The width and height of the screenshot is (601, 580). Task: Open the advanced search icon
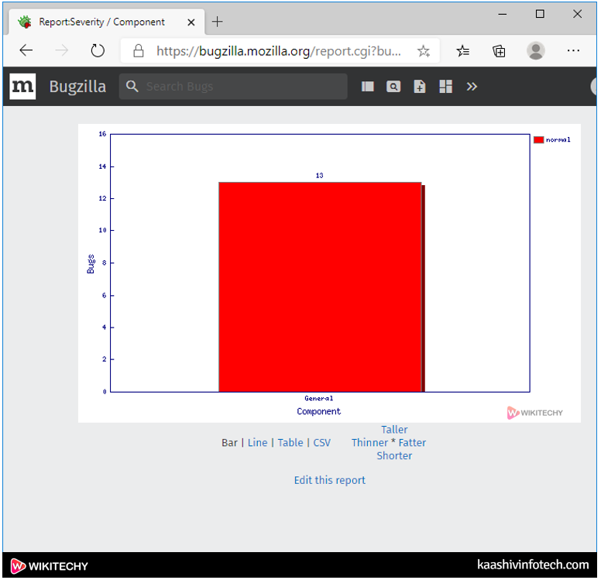[x=393, y=87]
